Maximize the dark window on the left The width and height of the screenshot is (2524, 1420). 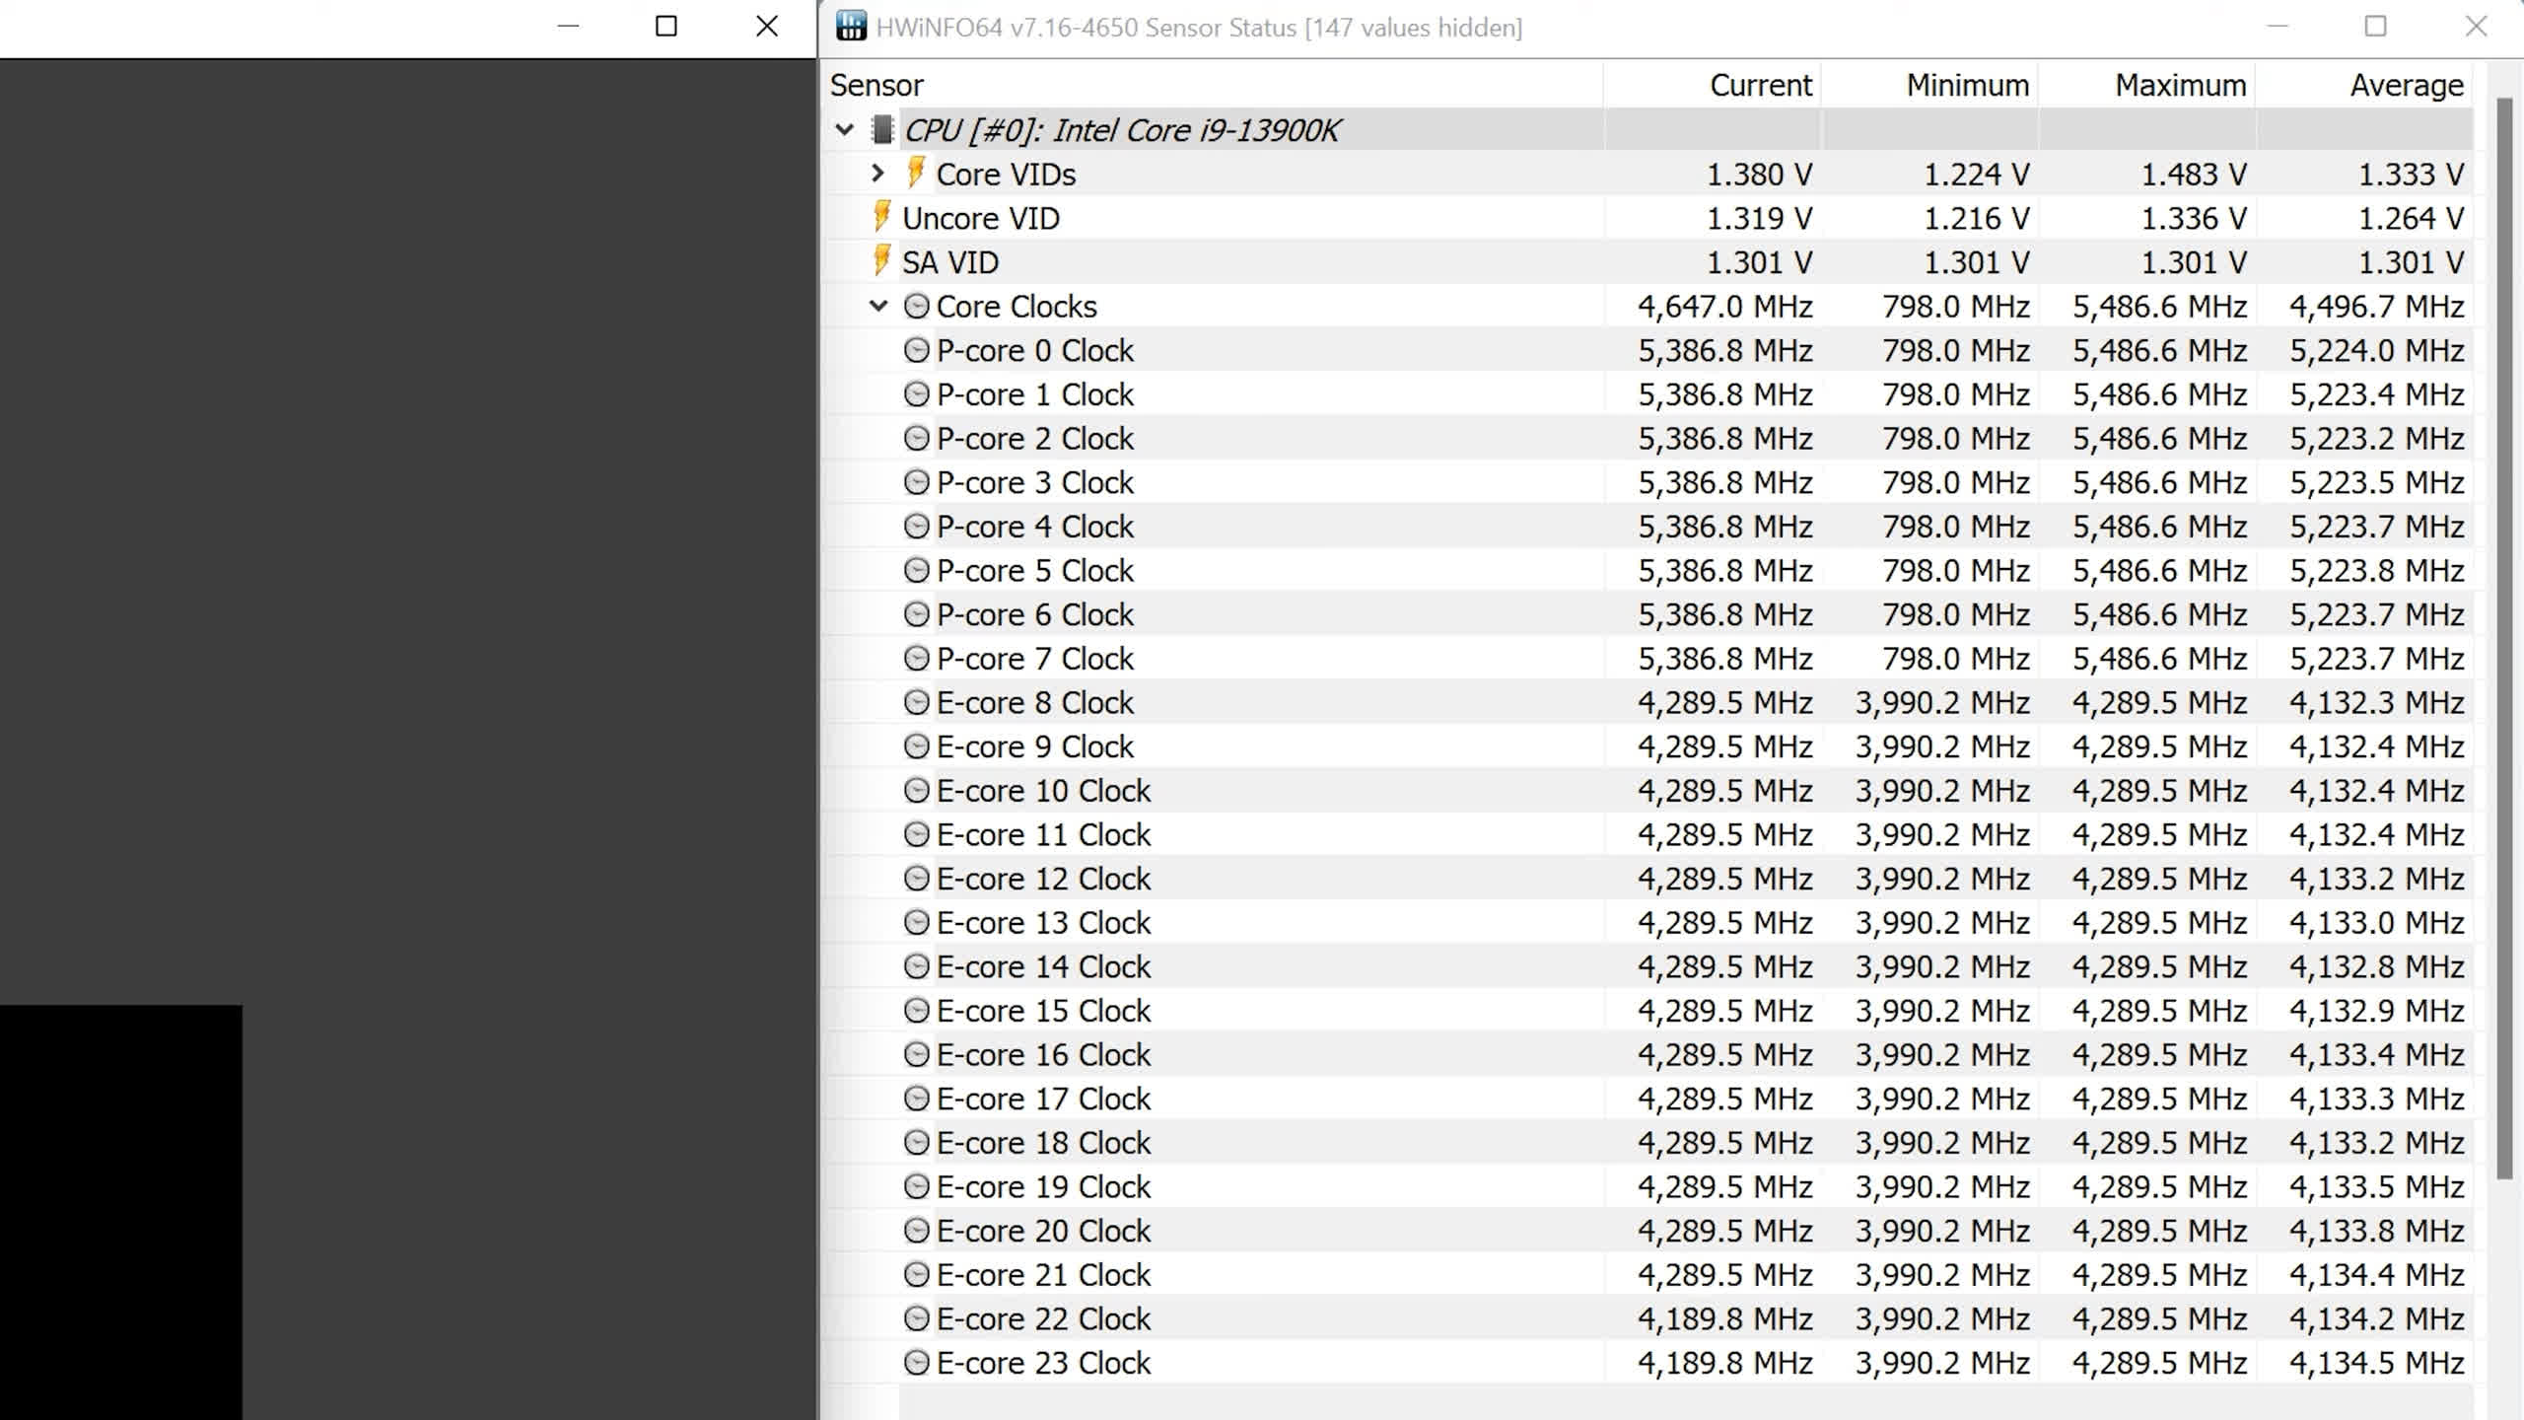click(x=666, y=27)
